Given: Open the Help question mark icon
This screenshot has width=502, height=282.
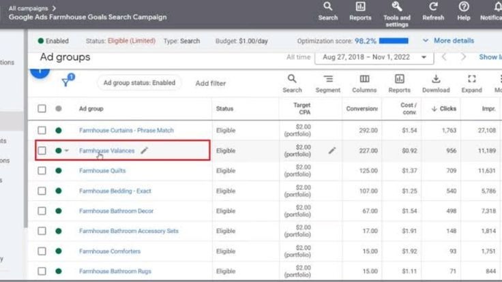Looking at the screenshot, I should click(464, 7).
